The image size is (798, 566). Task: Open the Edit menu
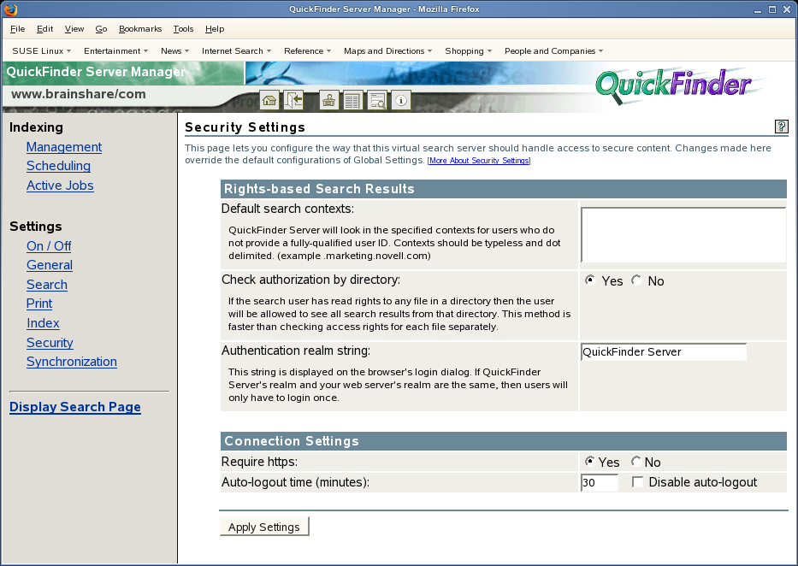[x=44, y=29]
